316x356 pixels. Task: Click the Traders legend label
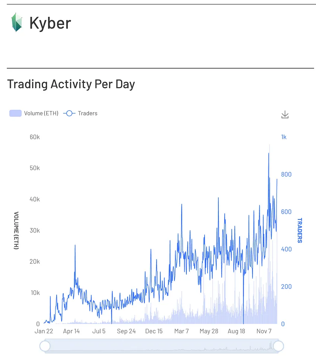(88, 113)
